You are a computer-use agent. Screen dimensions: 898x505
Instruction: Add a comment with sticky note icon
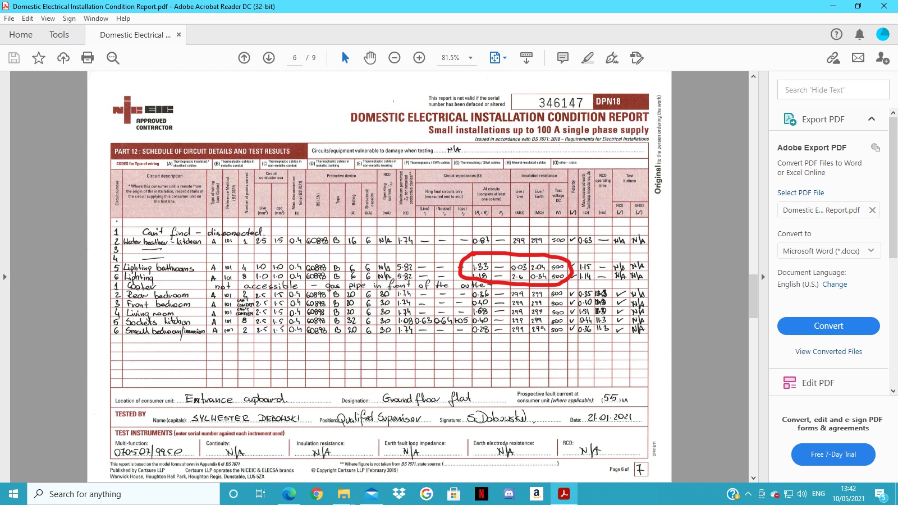pyautogui.click(x=562, y=58)
